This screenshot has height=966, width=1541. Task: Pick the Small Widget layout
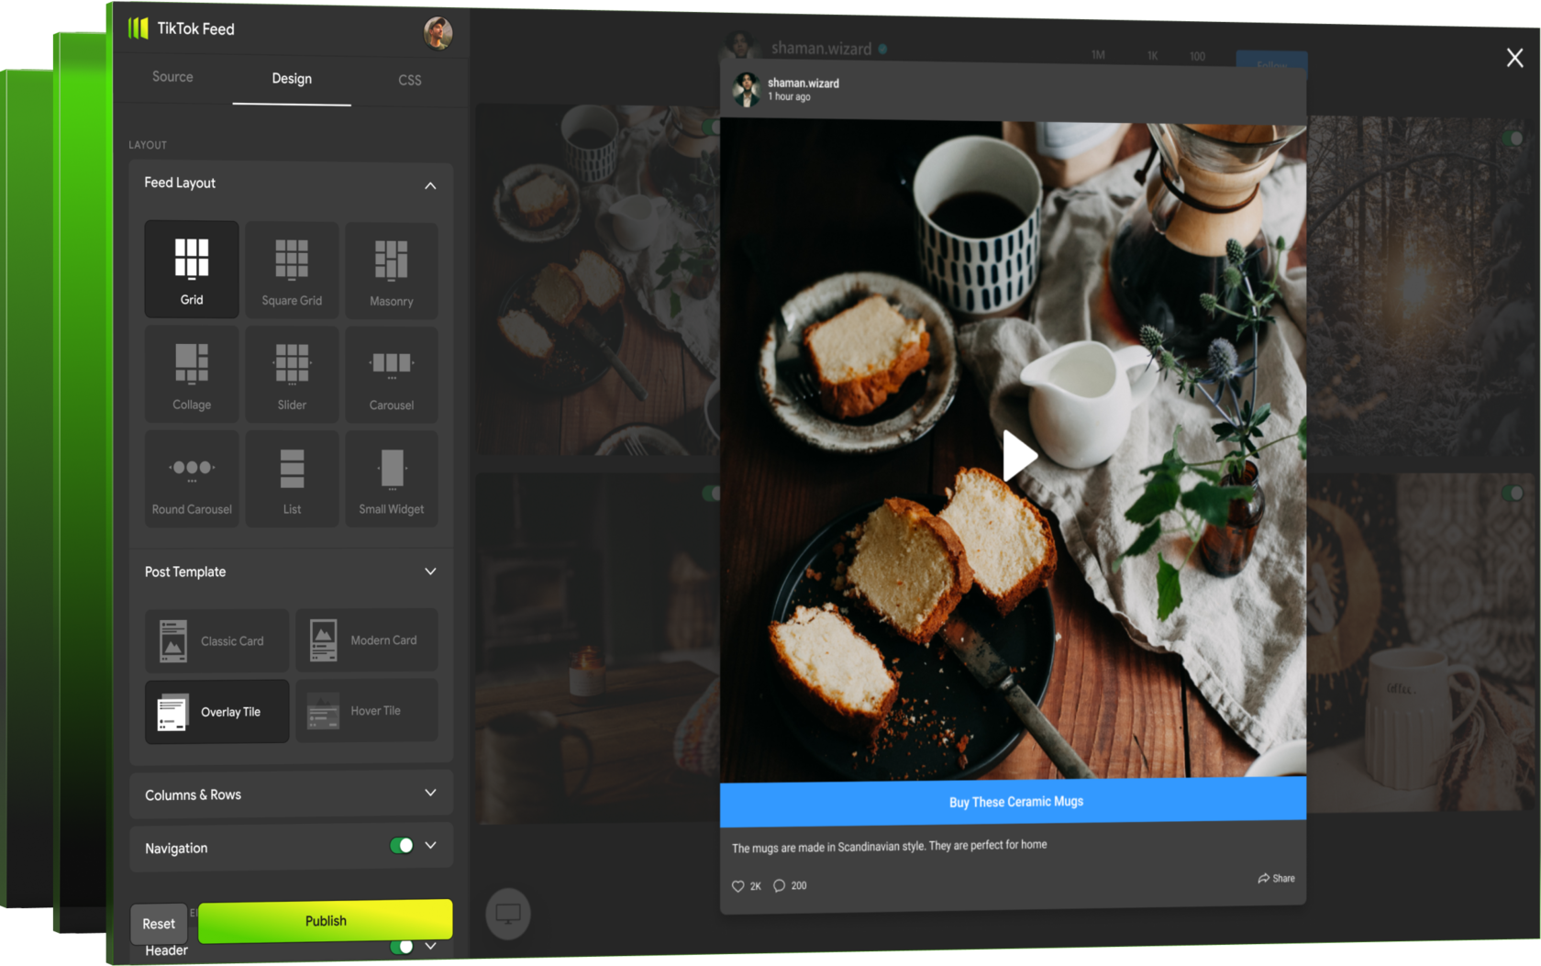(x=392, y=480)
